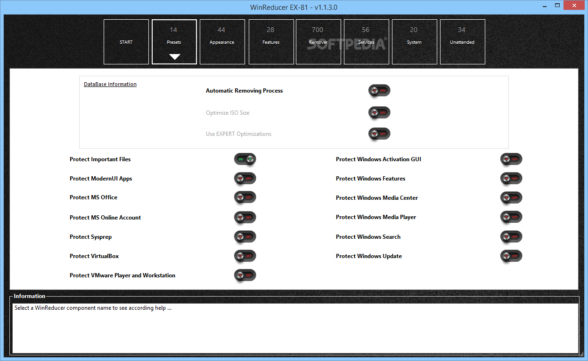The height and width of the screenshot is (361, 588).
Task: Enable Protect Windows Features switch
Action: 511,179
